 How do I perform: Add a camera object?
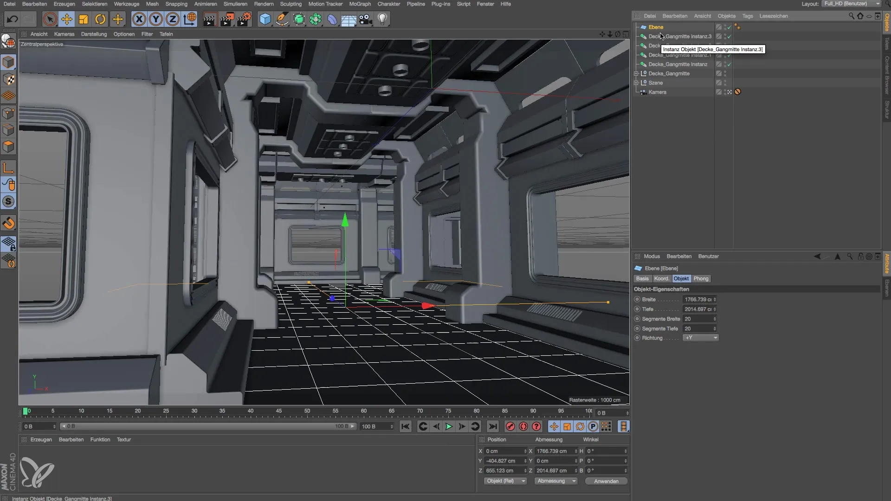[x=366, y=19]
